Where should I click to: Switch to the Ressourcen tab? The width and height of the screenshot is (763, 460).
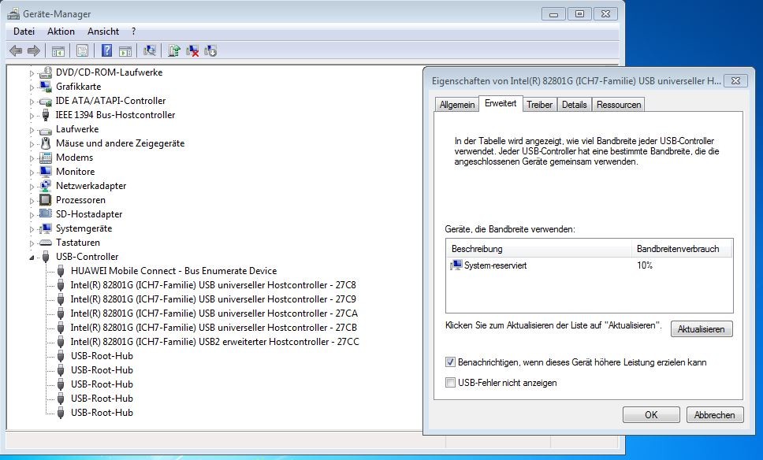tap(619, 105)
